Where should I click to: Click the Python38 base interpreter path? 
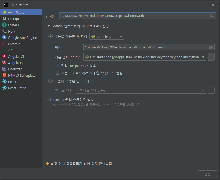(x=145, y=57)
